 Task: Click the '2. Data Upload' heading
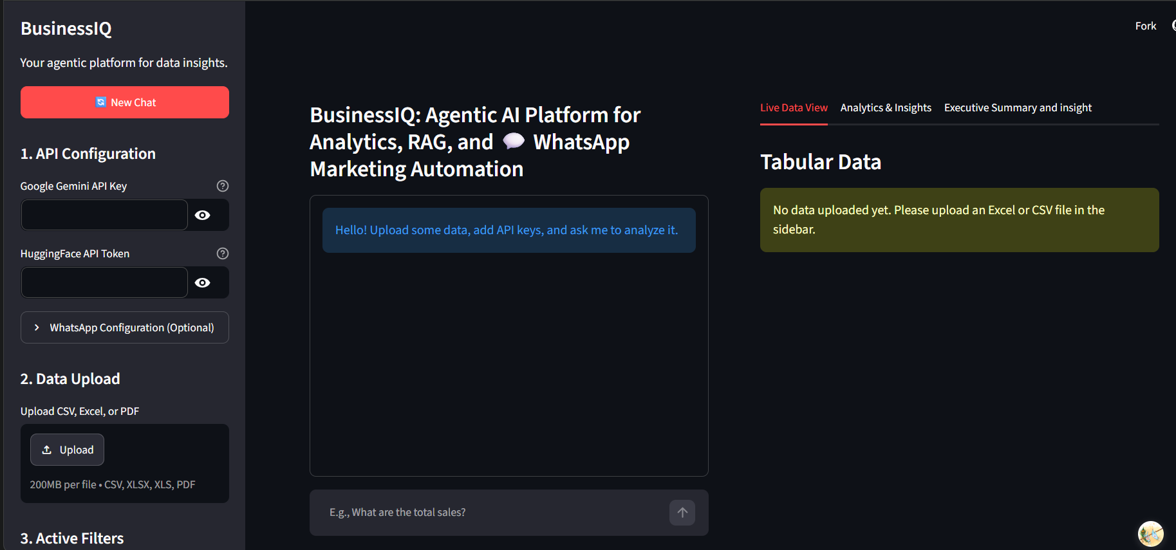coord(70,379)
